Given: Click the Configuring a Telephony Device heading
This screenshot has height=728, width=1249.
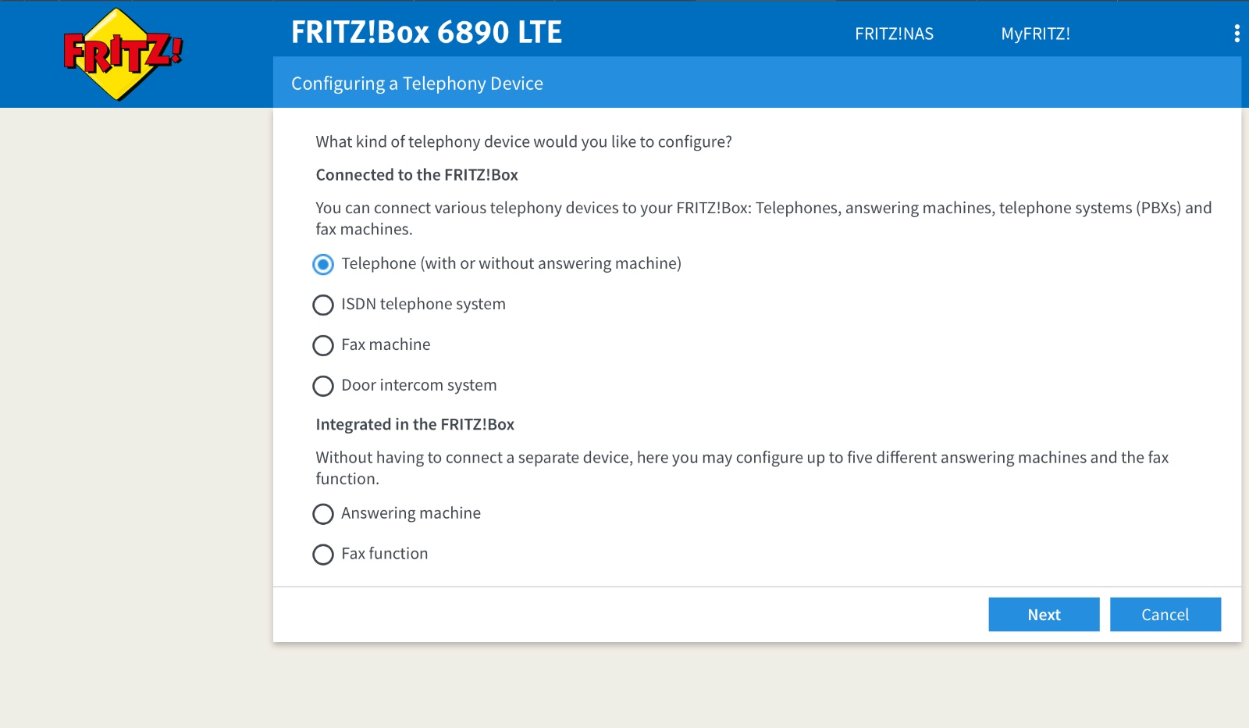Looking at the screenshot, I should pyautogui.click(x=417, y=84).
